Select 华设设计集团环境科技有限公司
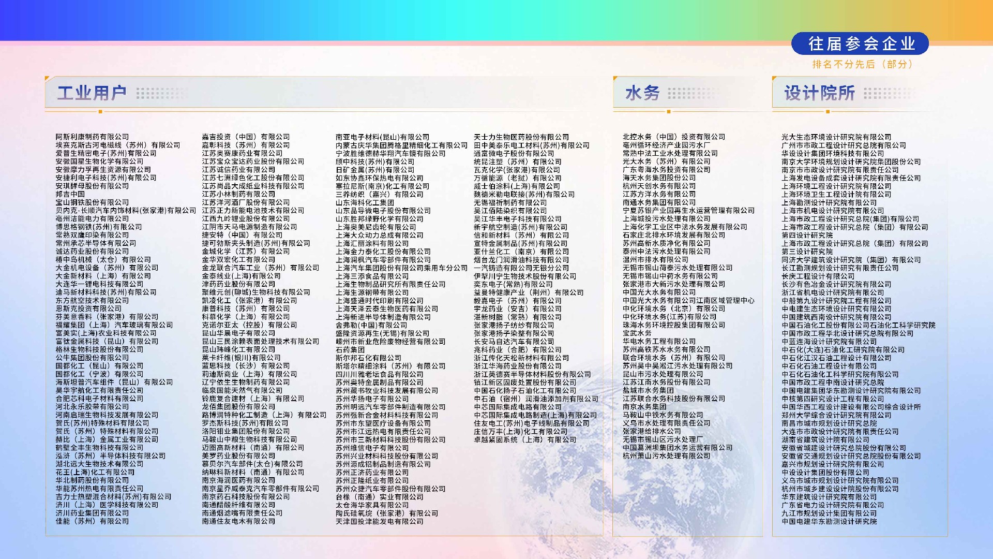993x559 pixels. click(x=833, y=153)
